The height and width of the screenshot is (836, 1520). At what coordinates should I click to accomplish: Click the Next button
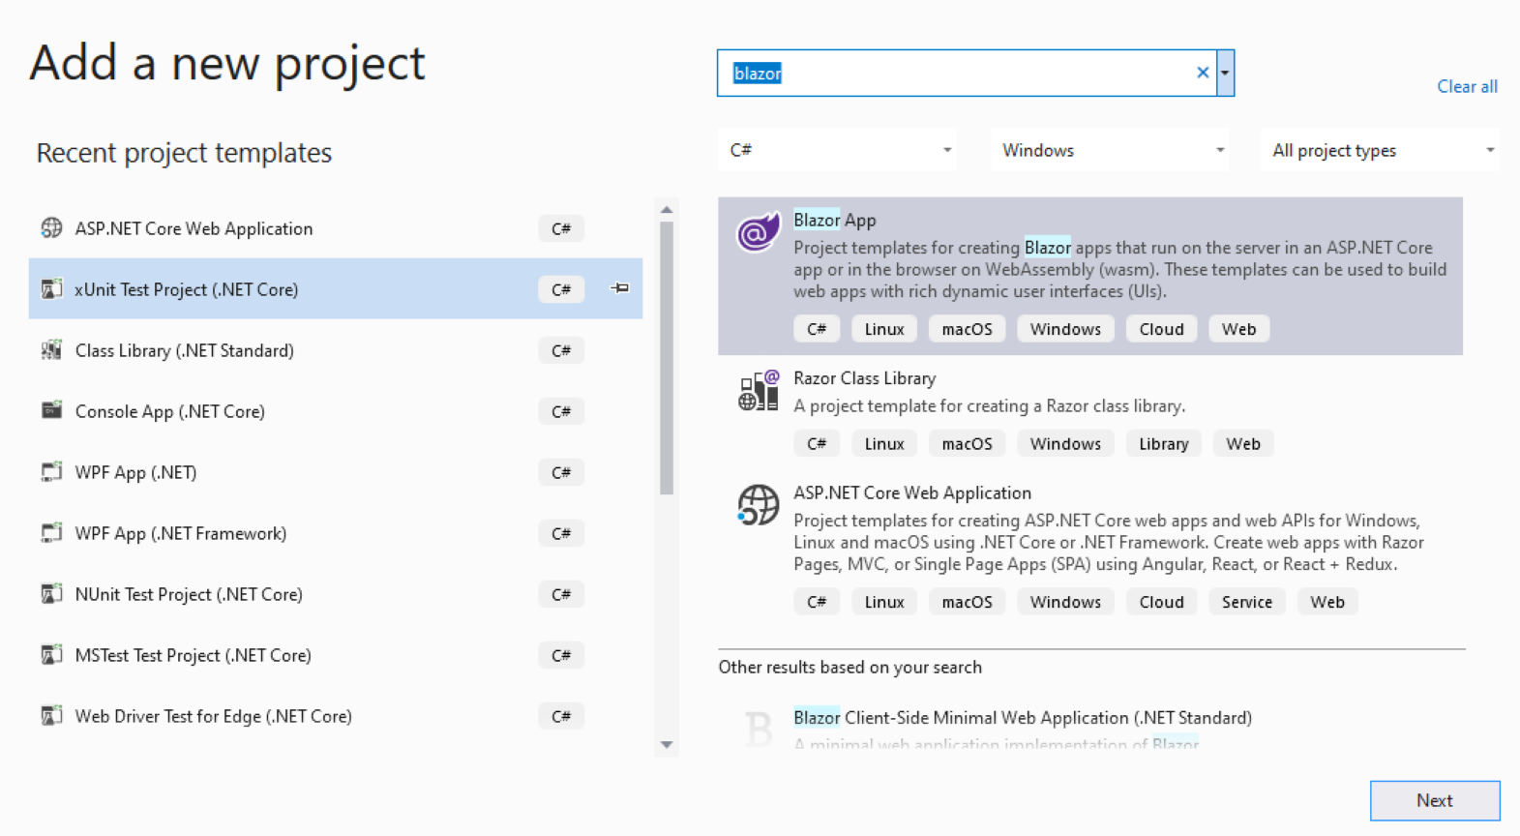click(1435, 800)
